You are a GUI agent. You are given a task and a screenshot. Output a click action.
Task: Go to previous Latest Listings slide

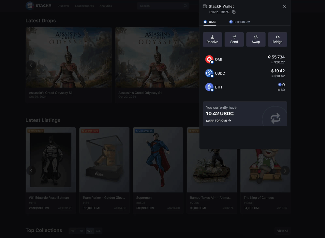[31, 171]
